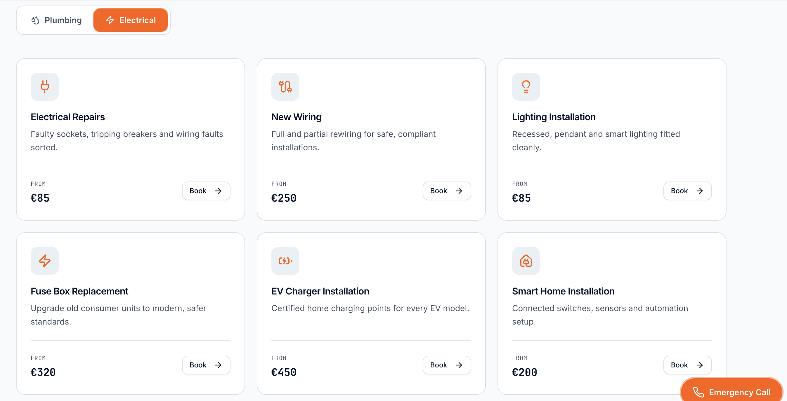Book the New Wiring service

(x=447, y=191)
